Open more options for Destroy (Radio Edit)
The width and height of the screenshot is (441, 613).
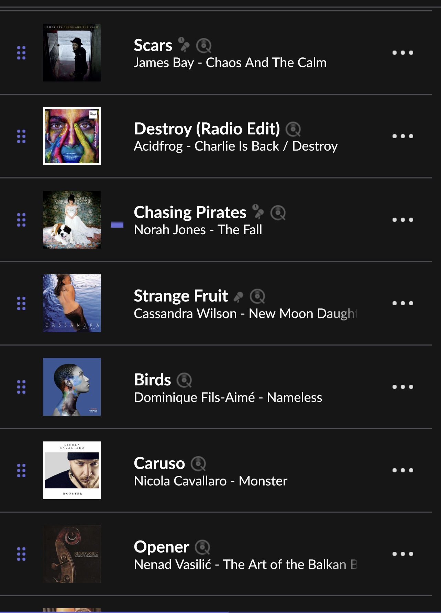403,136
